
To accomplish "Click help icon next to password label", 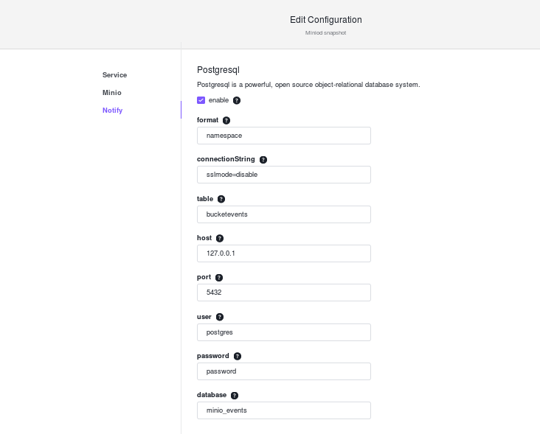I will point(238,357).
